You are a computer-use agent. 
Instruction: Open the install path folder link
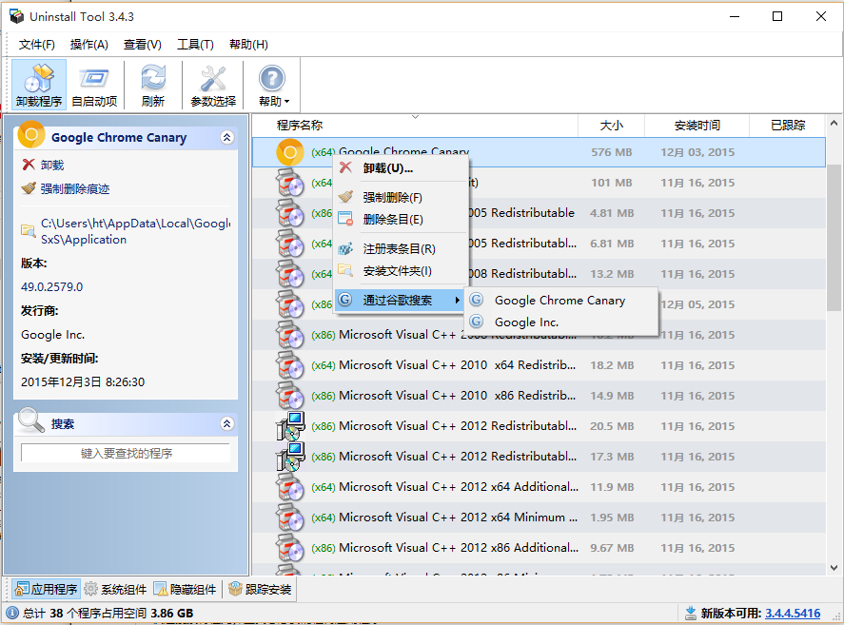click(135, 231)
